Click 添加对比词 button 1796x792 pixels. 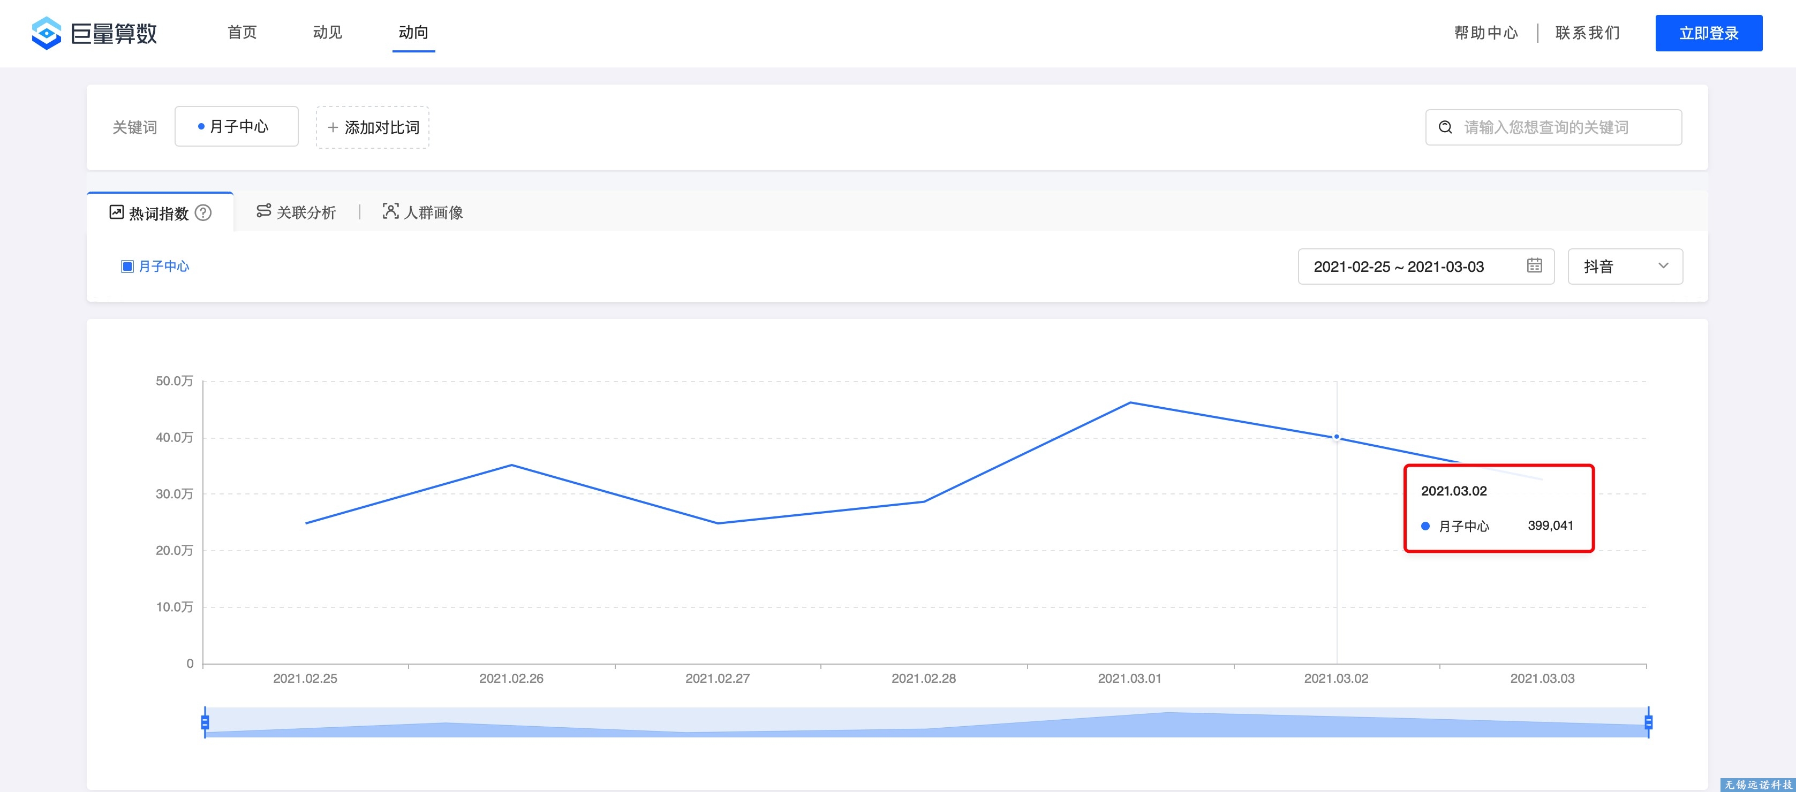(372, 127)
